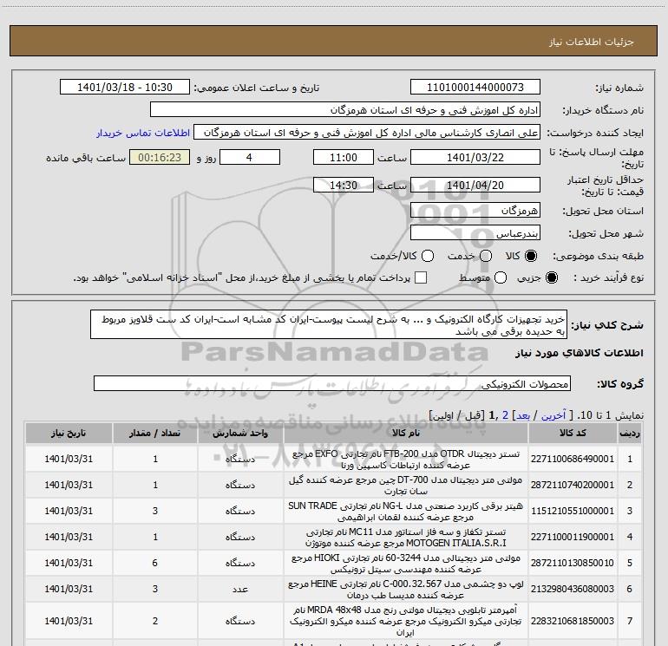Click item code 2283210681850003
This screenshot has width=668, height=646.
coord(573,622)
